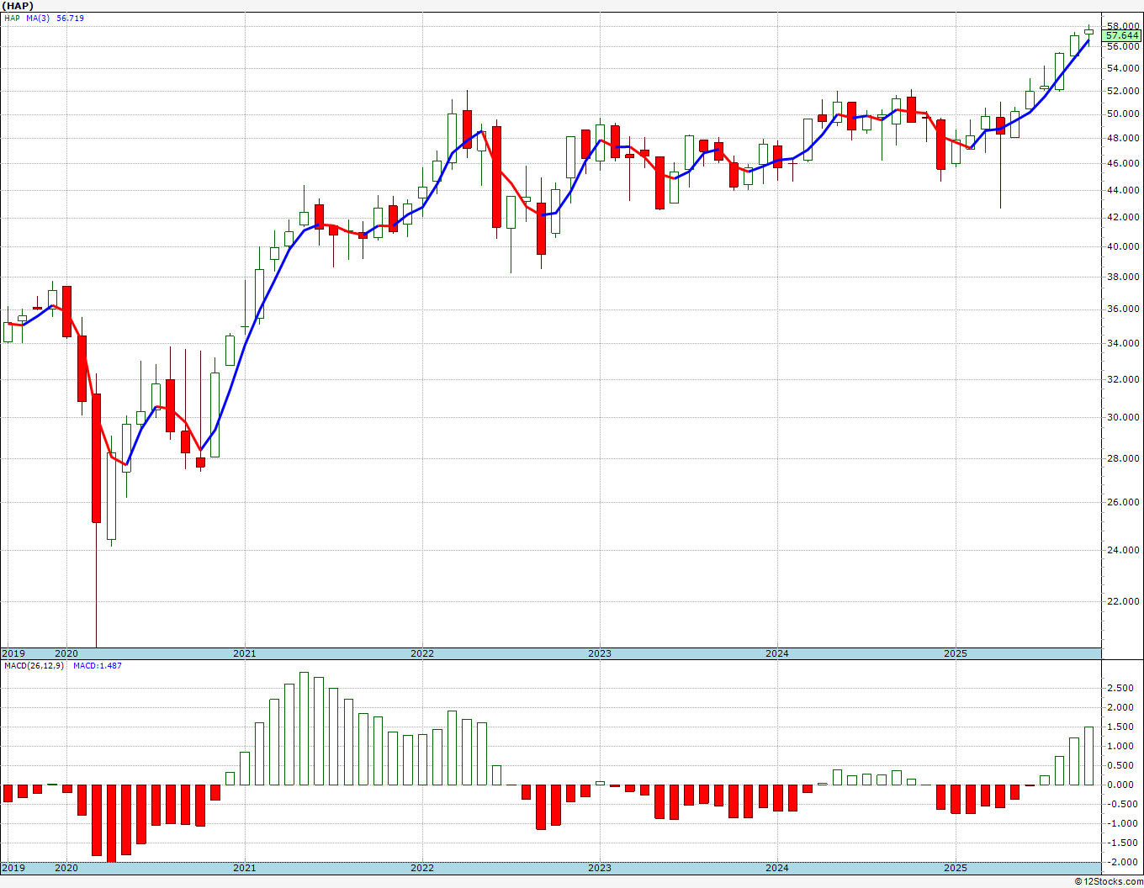Image resolution: width=1144 pixels, height=888 pixels.
Task: Click 58.000 on the price axis
Action: [1124, 26]
